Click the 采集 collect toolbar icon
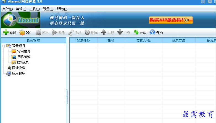 coord(38,32)
